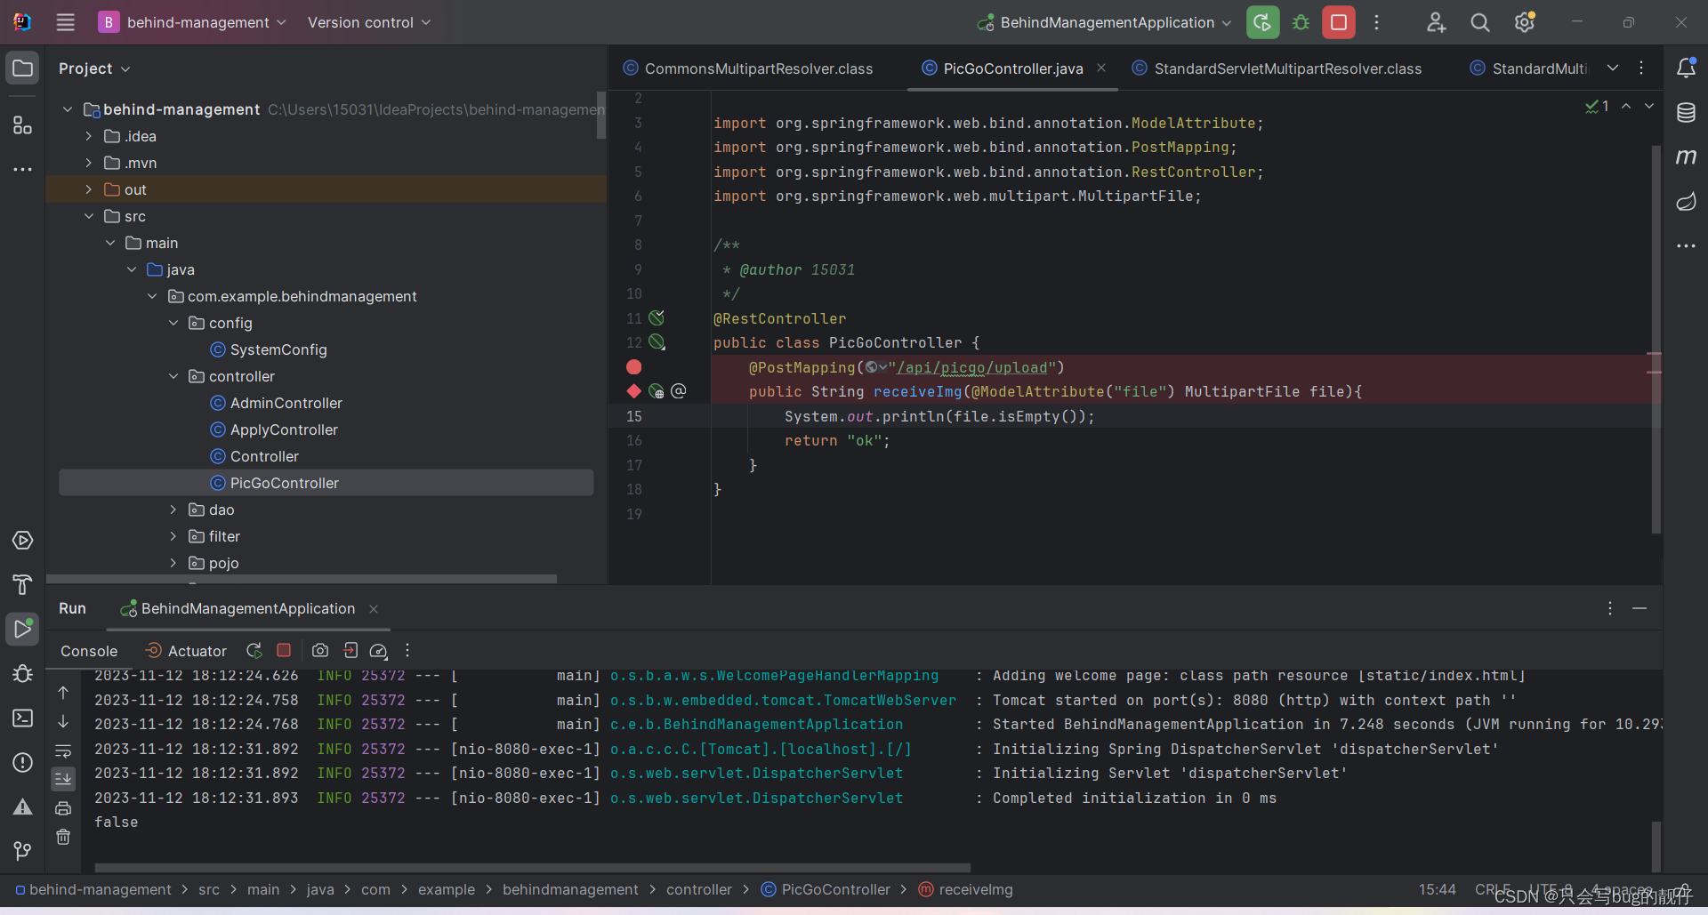Viewport: 1708px width, 915px height.
Task: Open the Structure tool window
Action: [23, 125]
